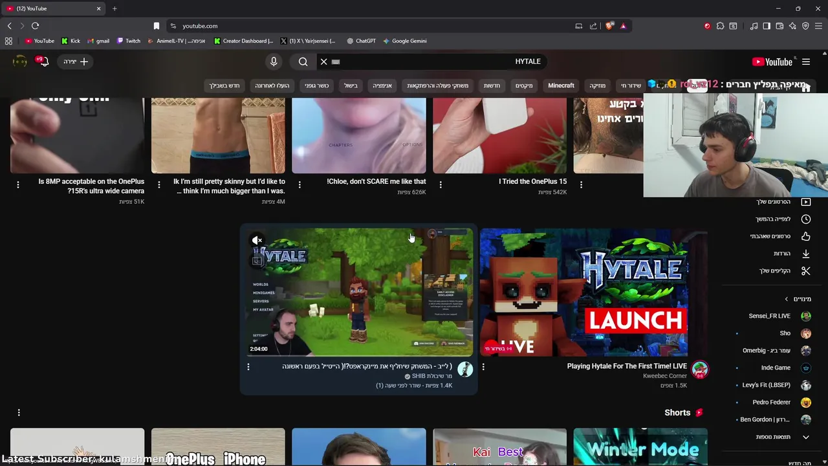
Task: Open the create video button
Action: (x=76, y=61)
